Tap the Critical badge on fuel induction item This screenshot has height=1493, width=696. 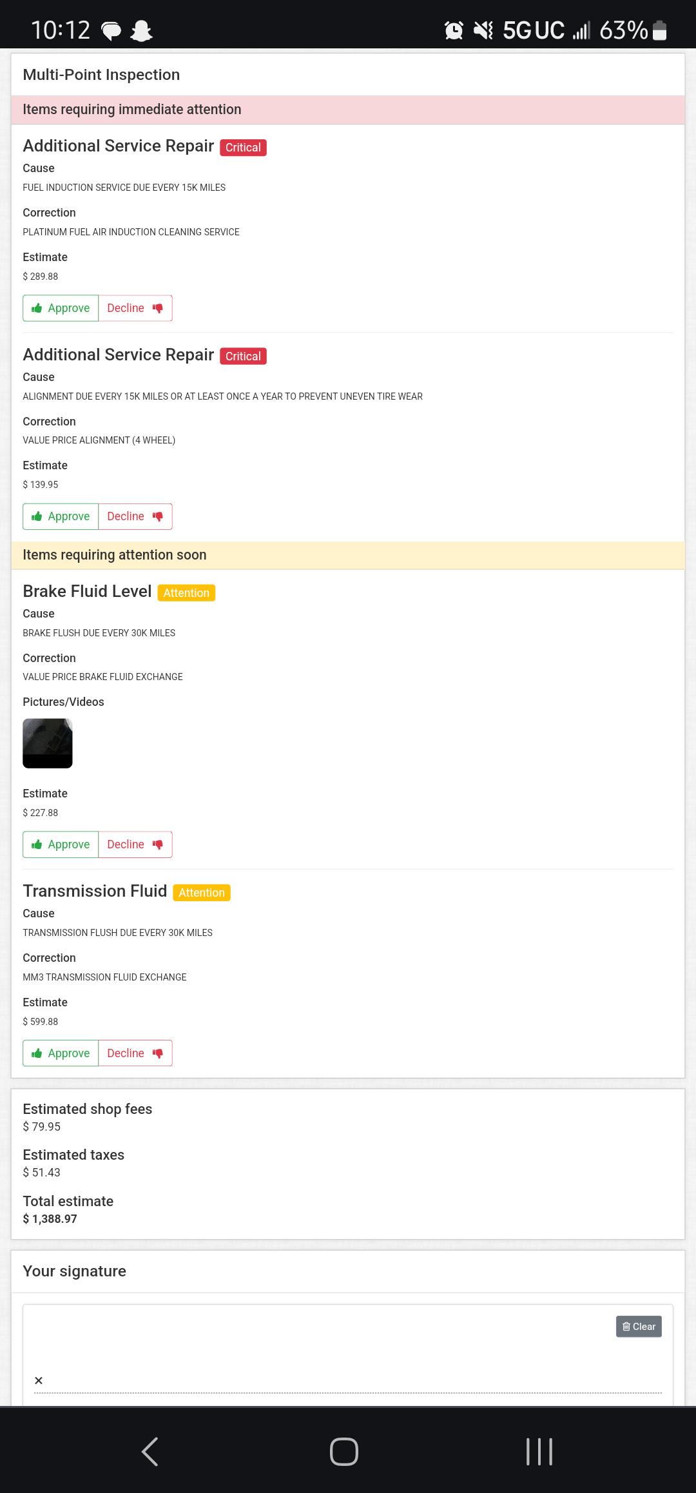pyautogui.click(x=243, y=148)
